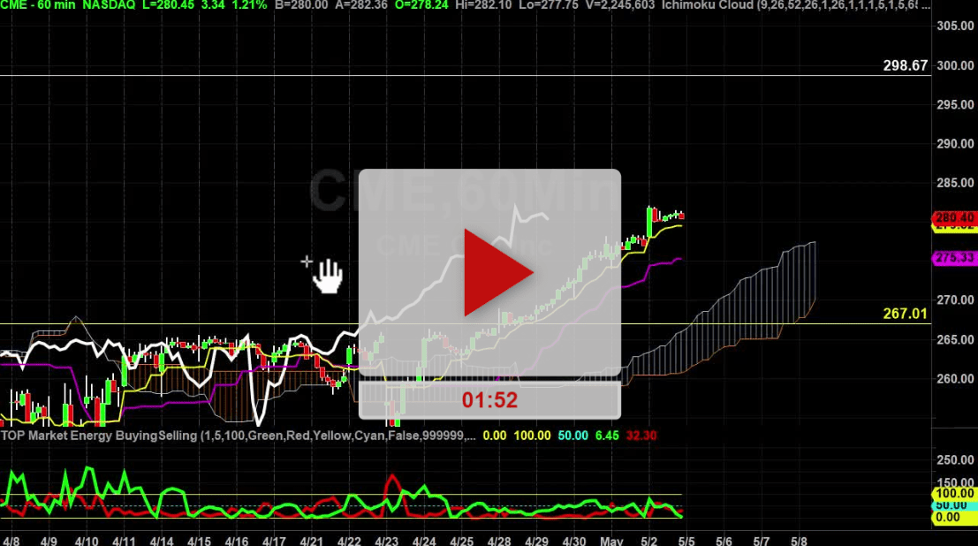978x546 pixels.
Task: Click the 01:52 video duration label
Action: 489,400
